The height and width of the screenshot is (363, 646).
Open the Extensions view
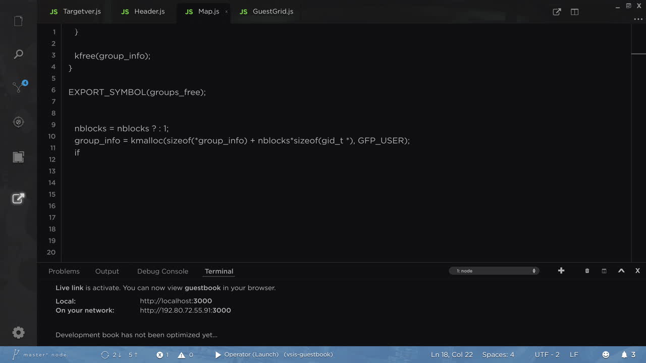[x=18, y=157]
